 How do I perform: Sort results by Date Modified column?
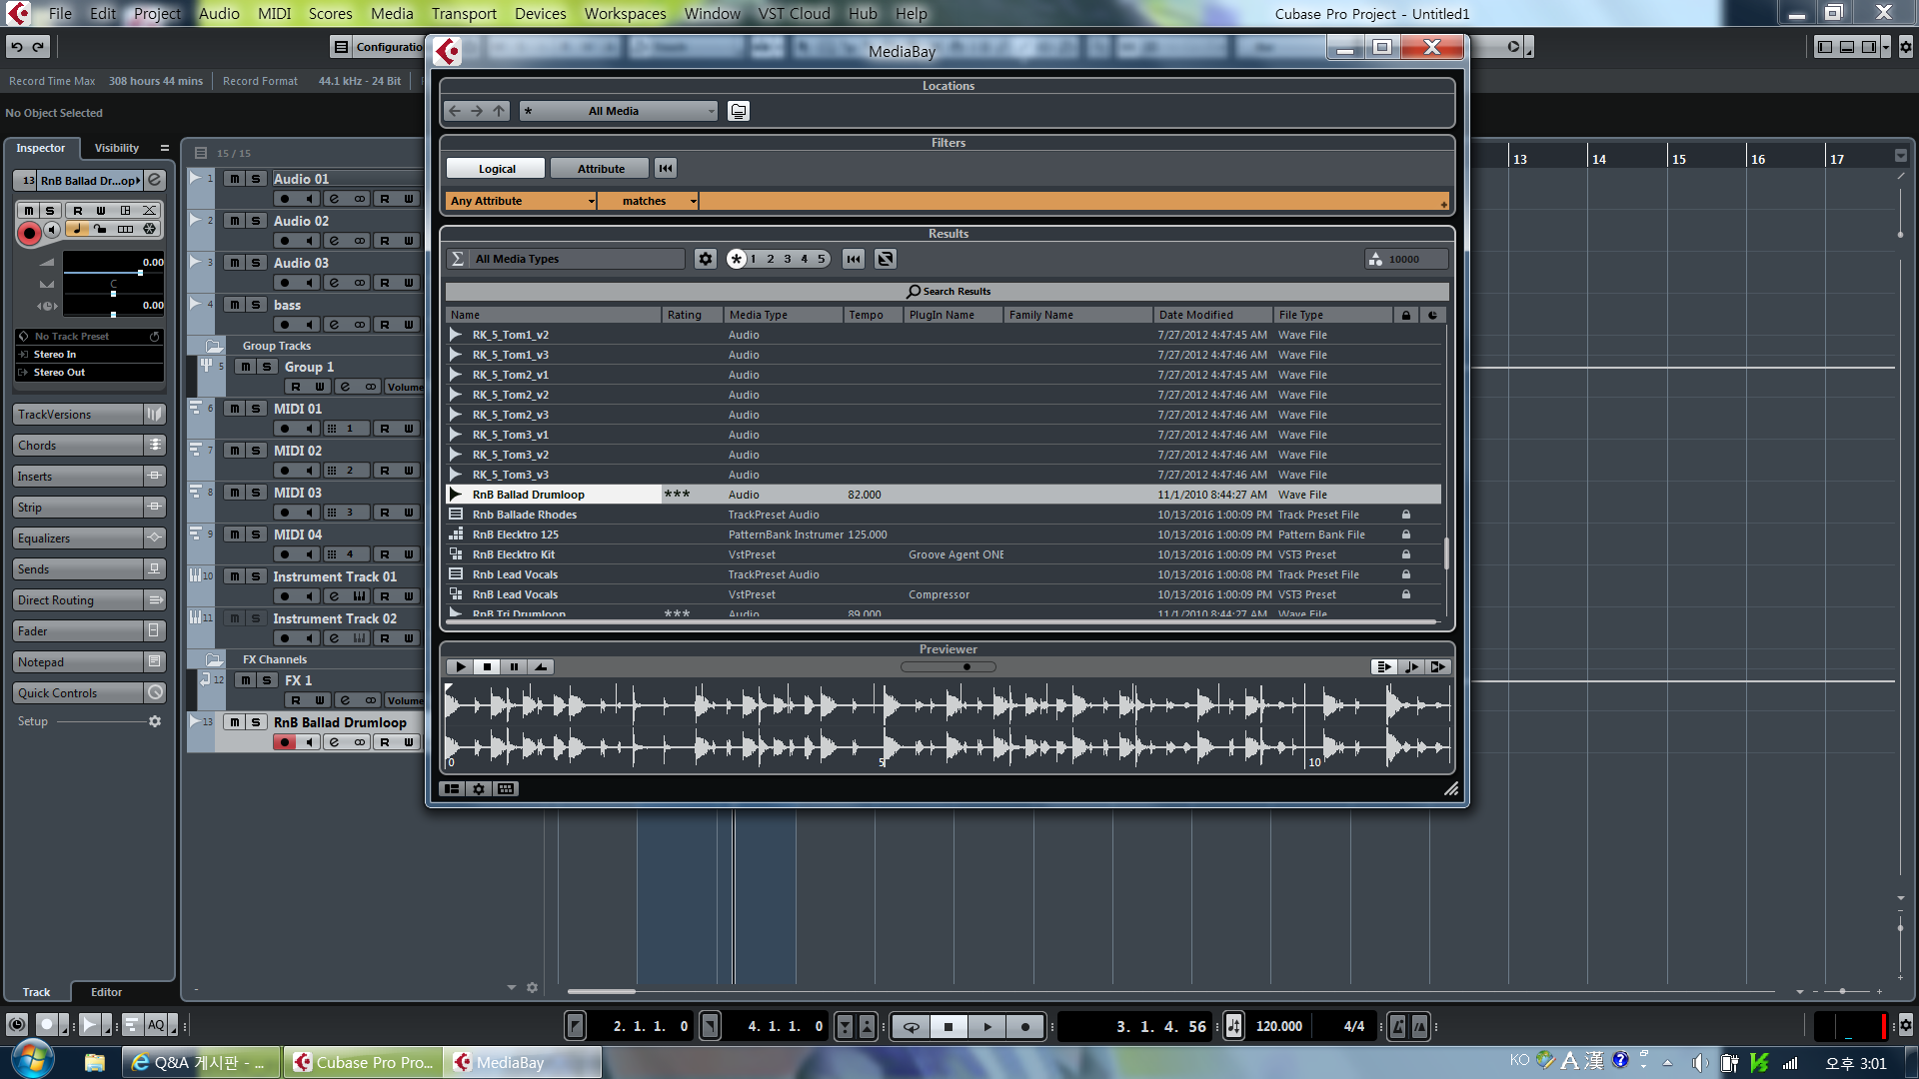point(1213,315)
